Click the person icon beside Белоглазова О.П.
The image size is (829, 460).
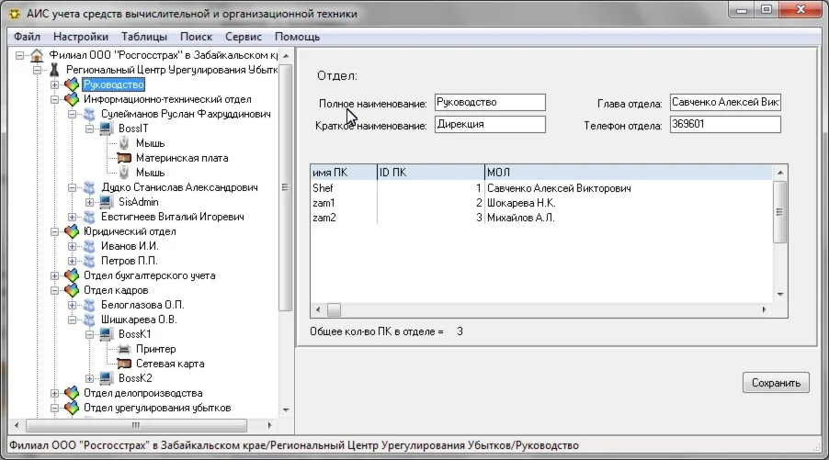(89, 305)
